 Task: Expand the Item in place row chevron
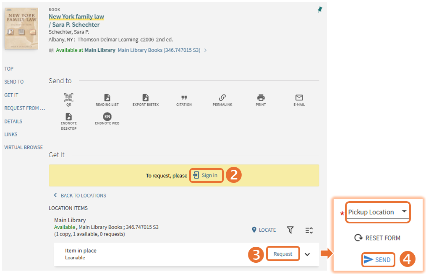click(x=307, y=254)
